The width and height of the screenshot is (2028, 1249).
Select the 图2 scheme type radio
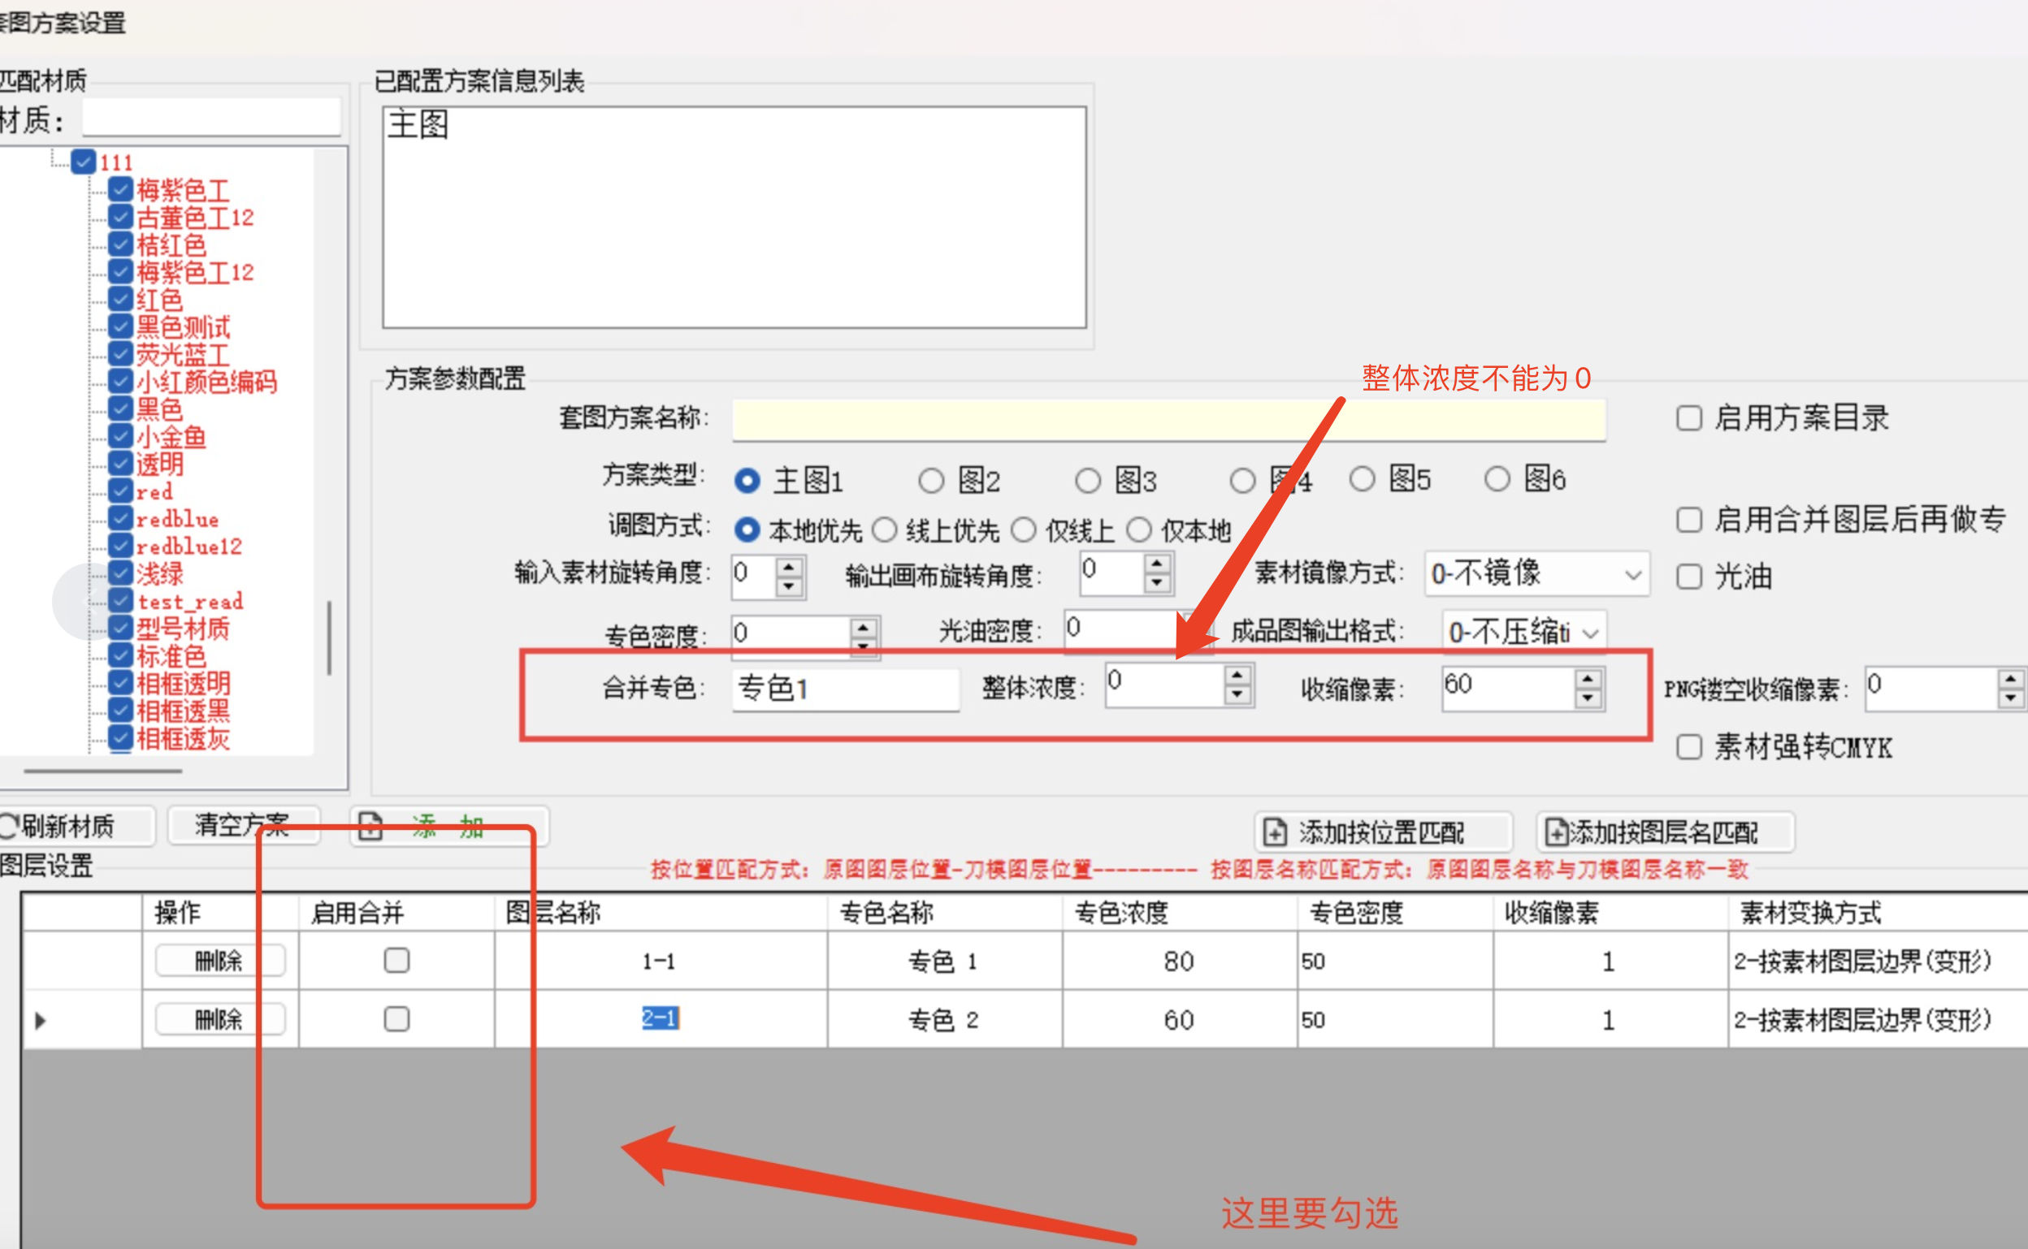pyautogui.click(x=931, y=481)
